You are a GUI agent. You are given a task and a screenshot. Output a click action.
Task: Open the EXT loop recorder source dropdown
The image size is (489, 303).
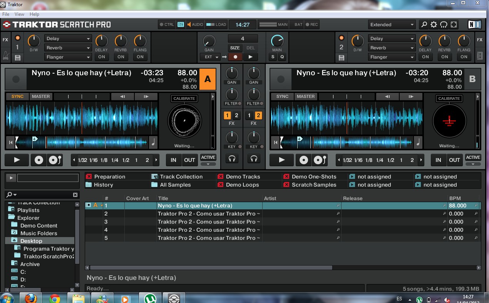[x=210, y=57]
